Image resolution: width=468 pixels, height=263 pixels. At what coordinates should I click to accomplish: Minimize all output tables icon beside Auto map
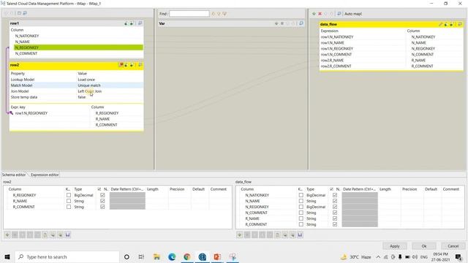pyautogui.click(x=339, y=14)
